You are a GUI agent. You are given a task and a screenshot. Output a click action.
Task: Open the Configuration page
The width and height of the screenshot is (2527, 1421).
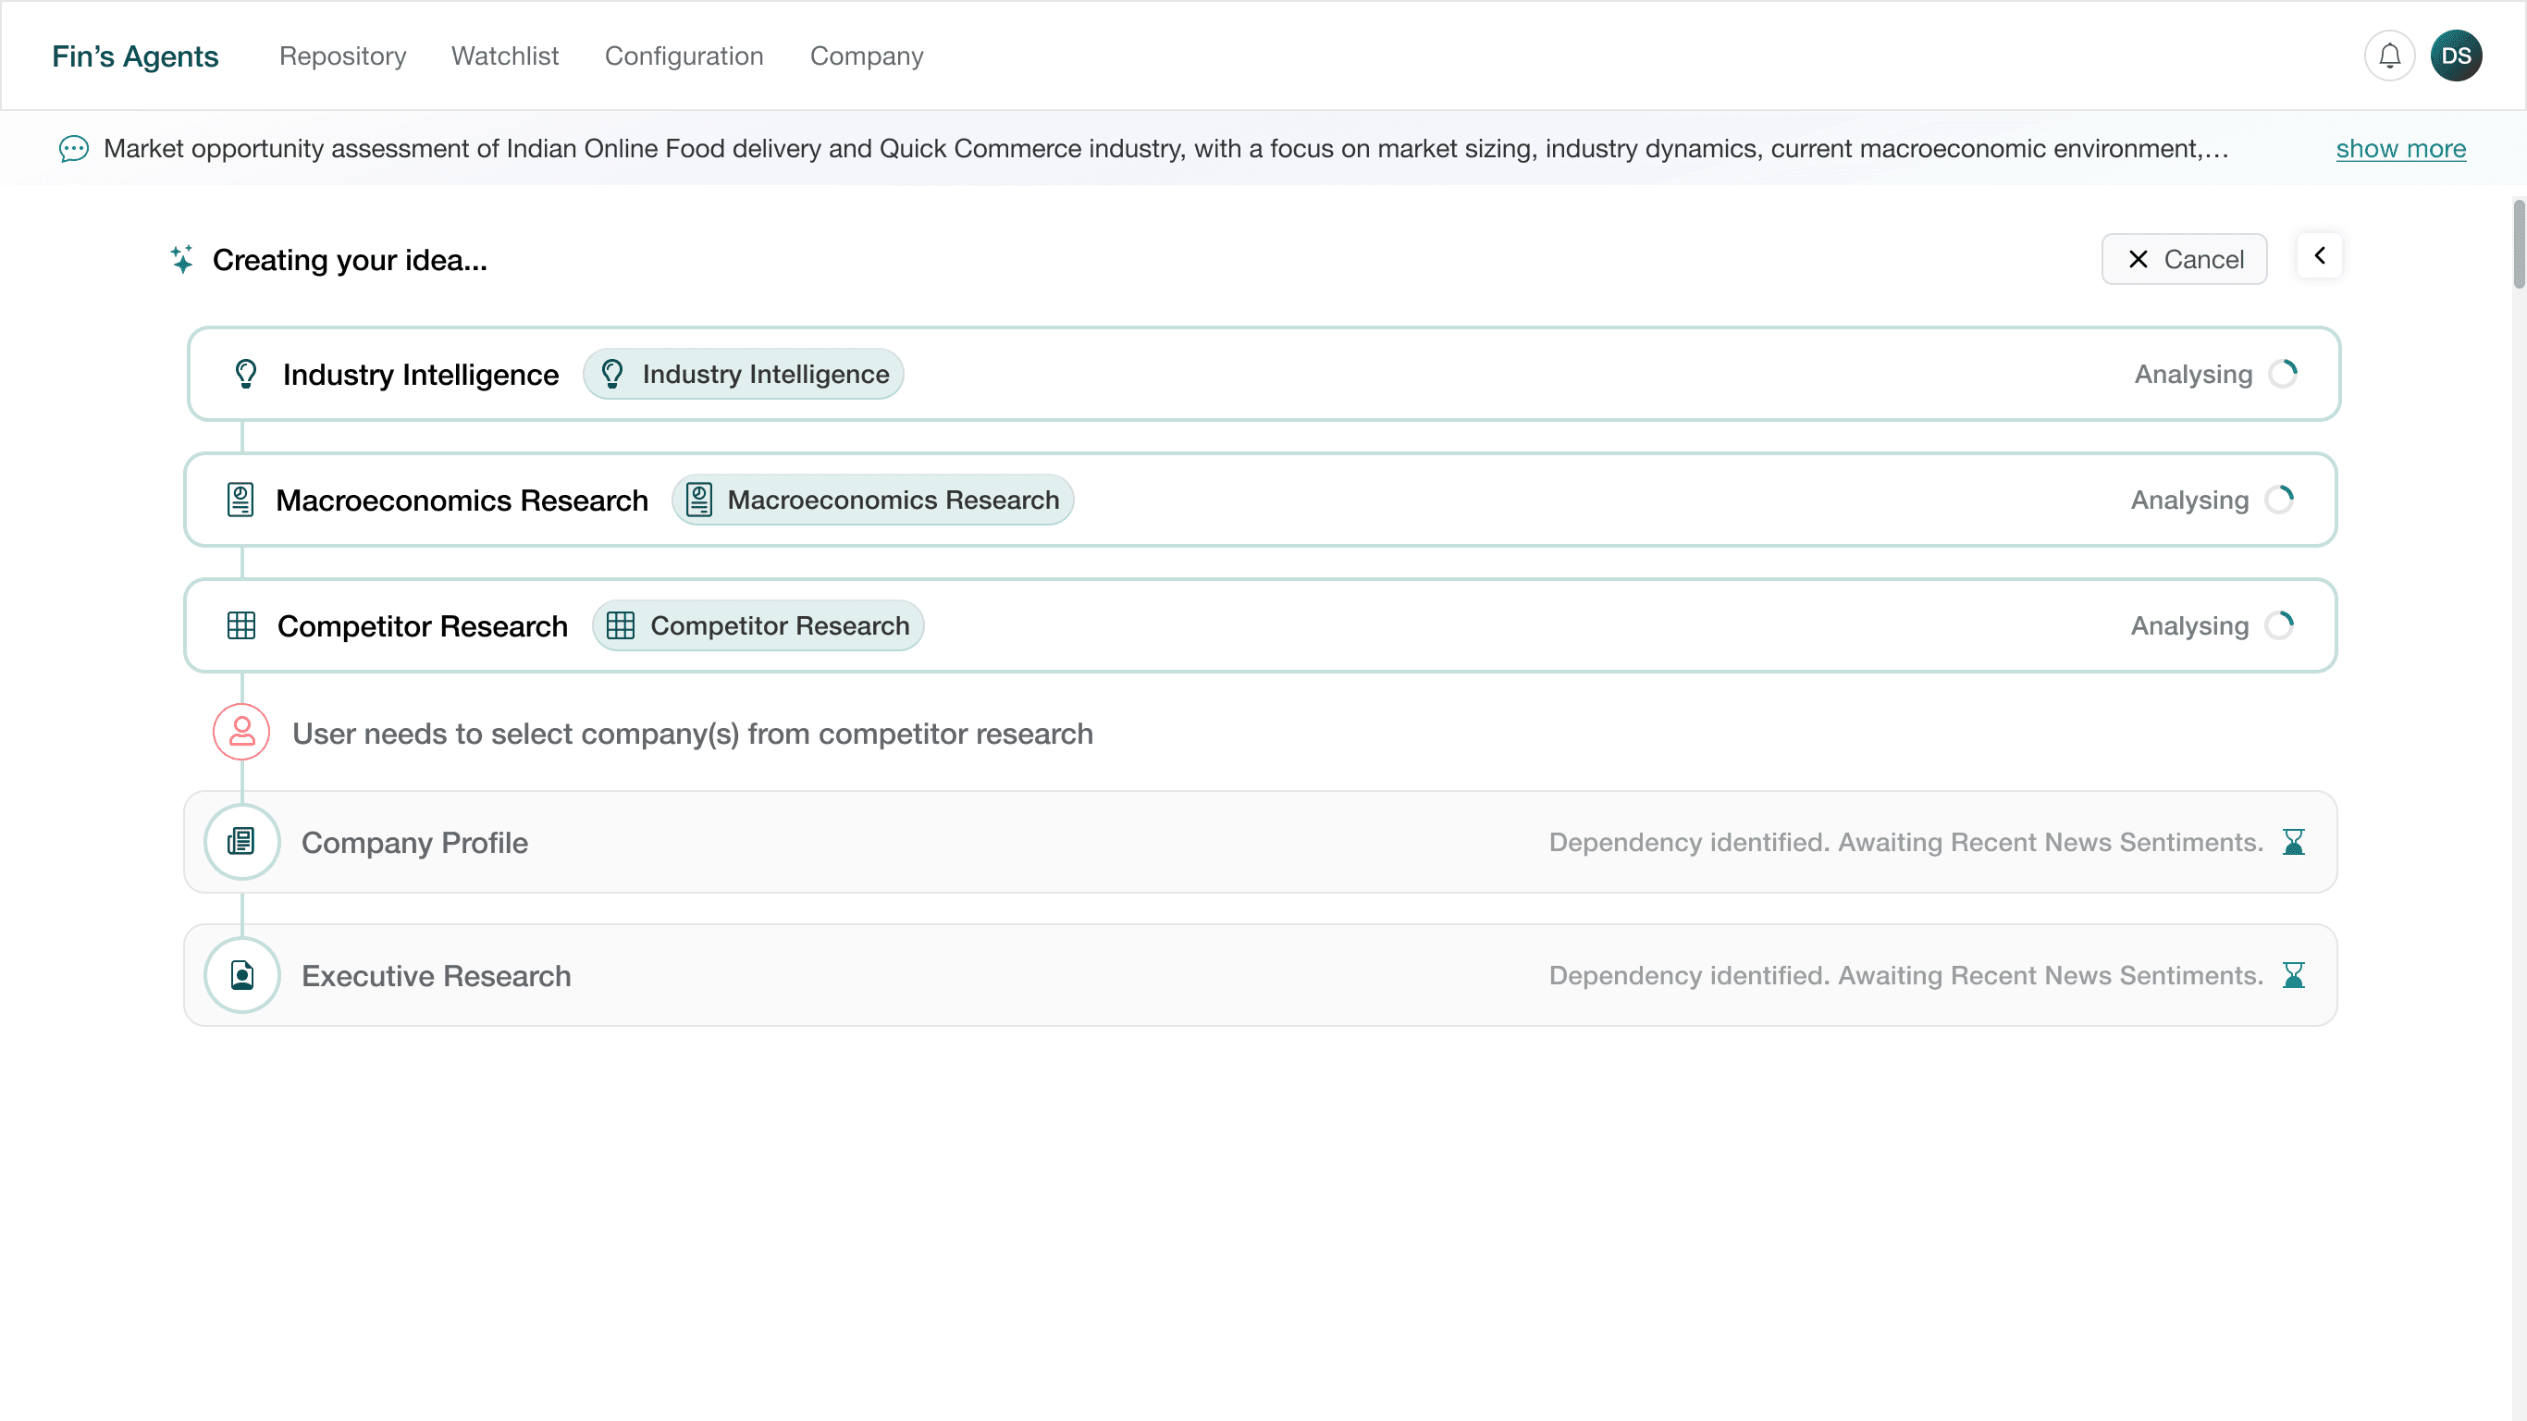(x=684, y=56)
